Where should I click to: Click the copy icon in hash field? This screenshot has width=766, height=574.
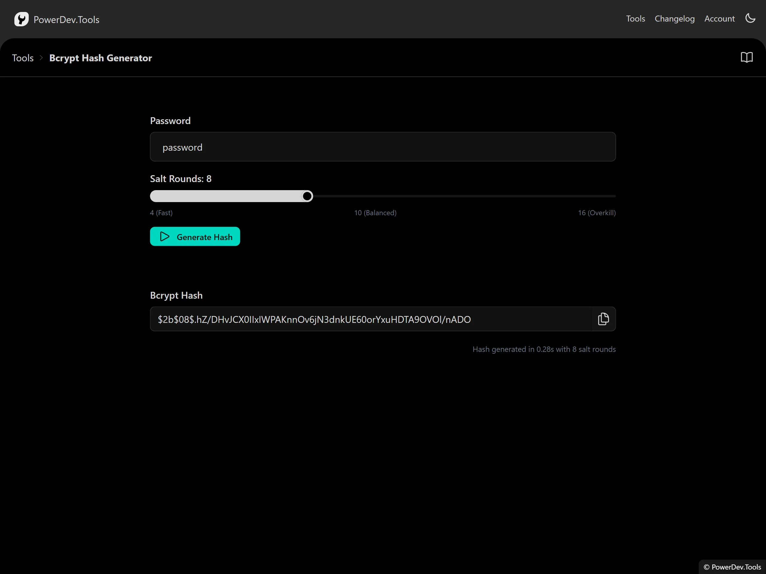click(x=603, y=319)
